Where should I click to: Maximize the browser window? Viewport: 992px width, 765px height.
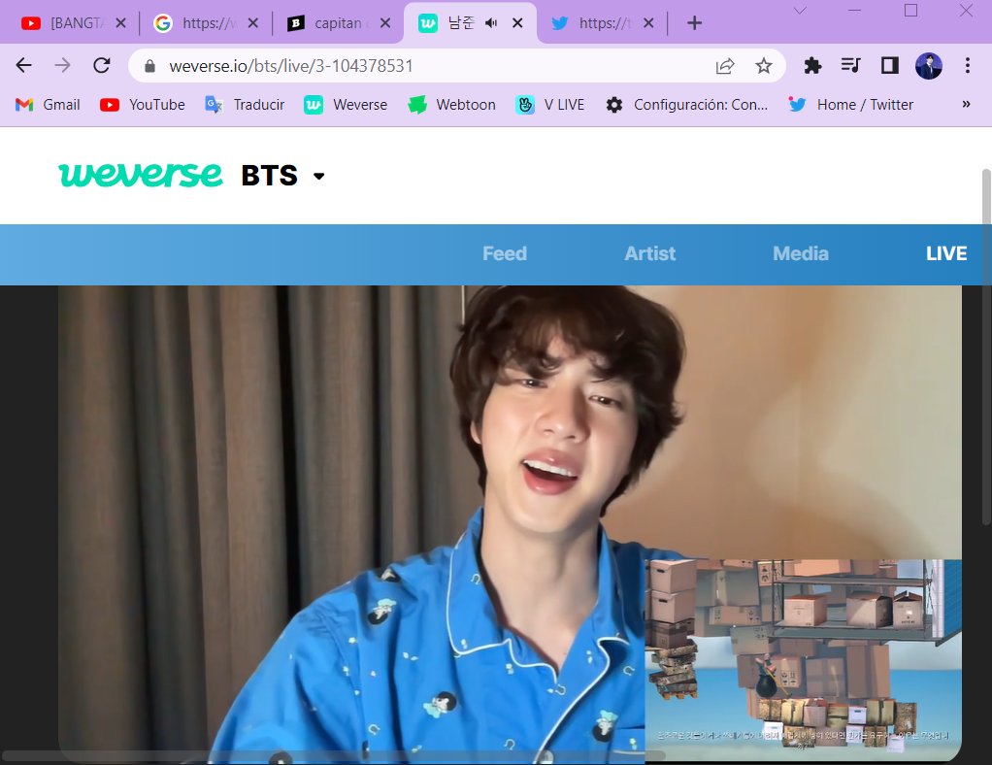(910, 10)
